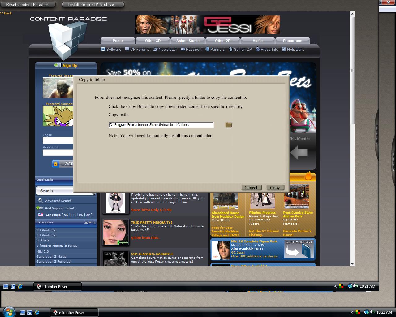Switch language to JP
396x317 pixels.
pyautogui.click(x=88, y=215)
